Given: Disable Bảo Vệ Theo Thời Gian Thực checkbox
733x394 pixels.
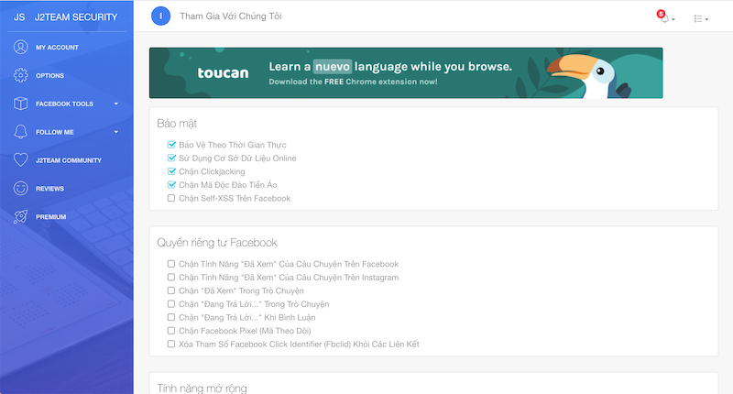Looking at the screenshot, I should click(x=171, y=145).
